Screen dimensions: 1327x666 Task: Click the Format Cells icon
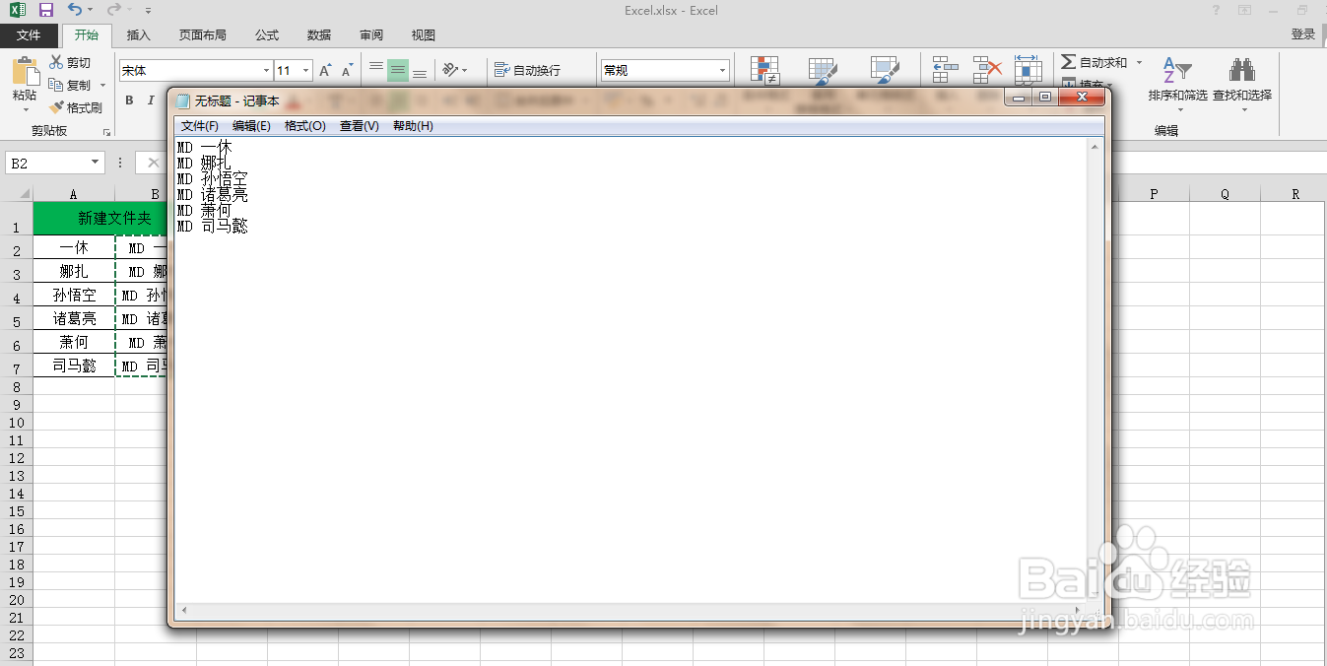pyautogui.click(x=1028, y=69)
